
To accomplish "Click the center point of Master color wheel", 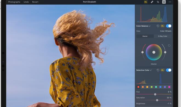I will [154, 52].
